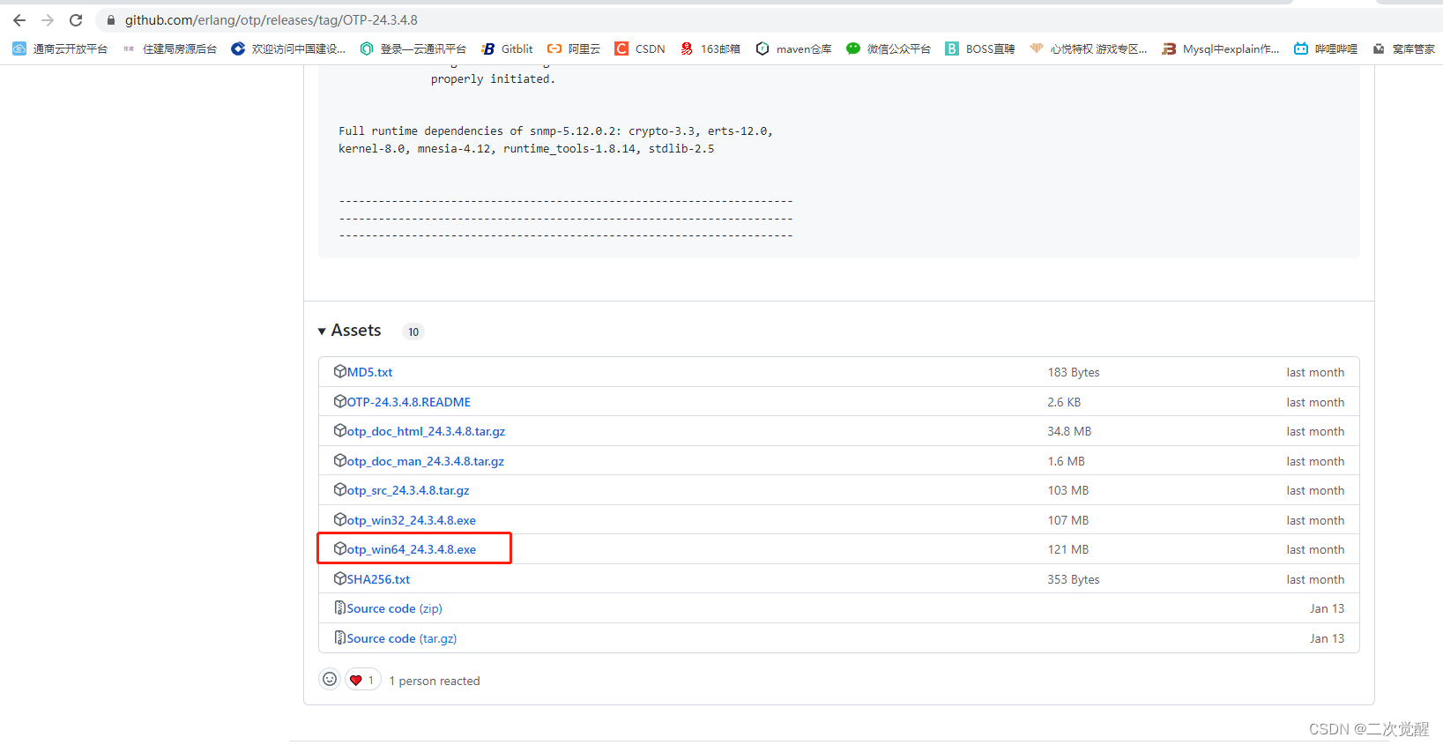The height and width of the screenshot is (745, 1443).
Task: Download otp_doc_html_24.3.4.8.tar.gz
Action: [426, 431]
